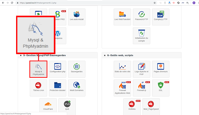Open the Sauvegardes backup tile
Screen dimensions: 199x115
(x=77, y=69)
